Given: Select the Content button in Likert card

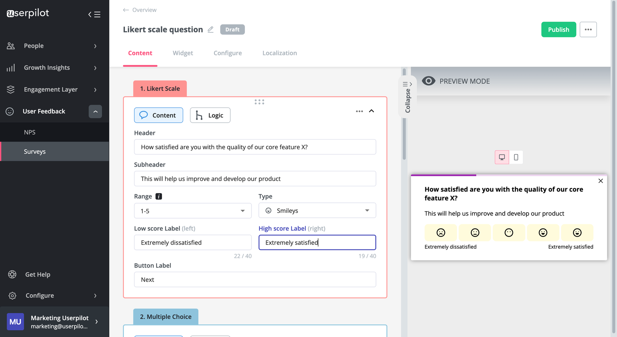Looking at the screenshot, I should point(158,115).
